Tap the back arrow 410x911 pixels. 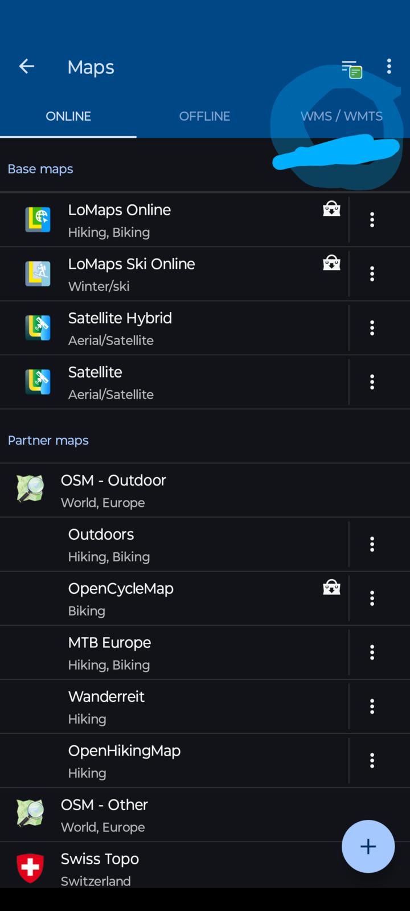27,67
